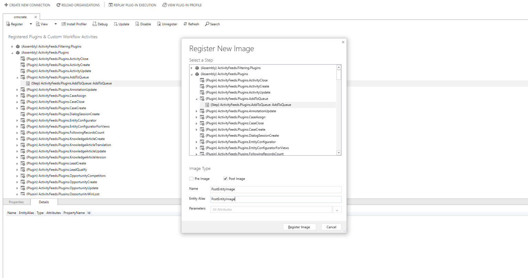The width and height of the screenshot is (528, 278).
Task: Toggle the Register dropdown arrow
Action: coord(30,24)
